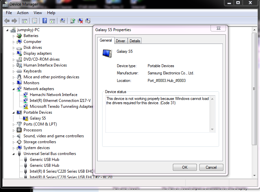The height and width of the screenshot is (192, 260).
Task: Click the Show/Hide Console Tree toolbar icon
Action: 24,21
